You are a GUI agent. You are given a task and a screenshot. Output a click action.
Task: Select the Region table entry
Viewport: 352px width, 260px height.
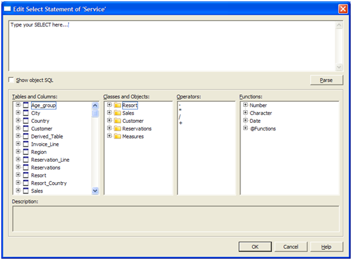pyautogui.click(x=38, y=152)
